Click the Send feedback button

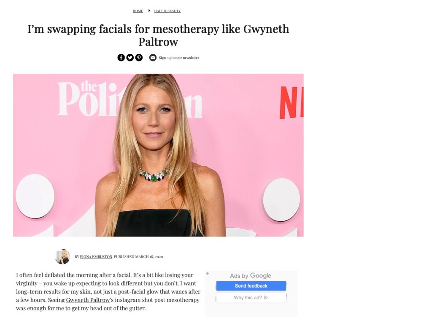(x=251, y=286)
